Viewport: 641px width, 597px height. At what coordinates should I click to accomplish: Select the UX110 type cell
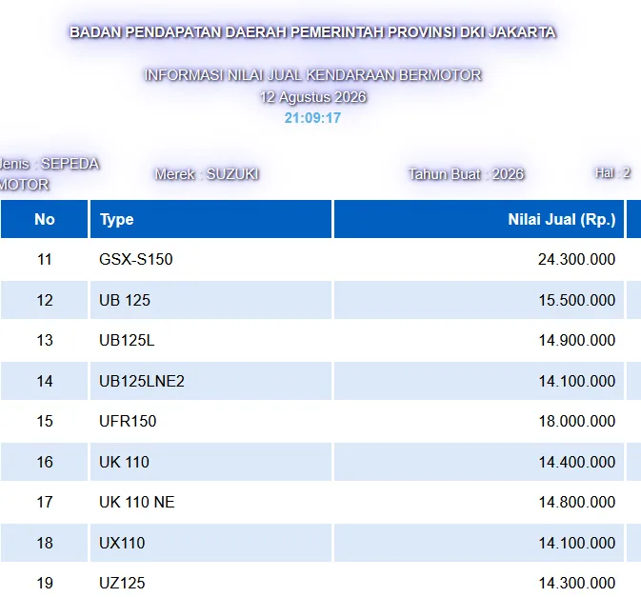(210, 543)
